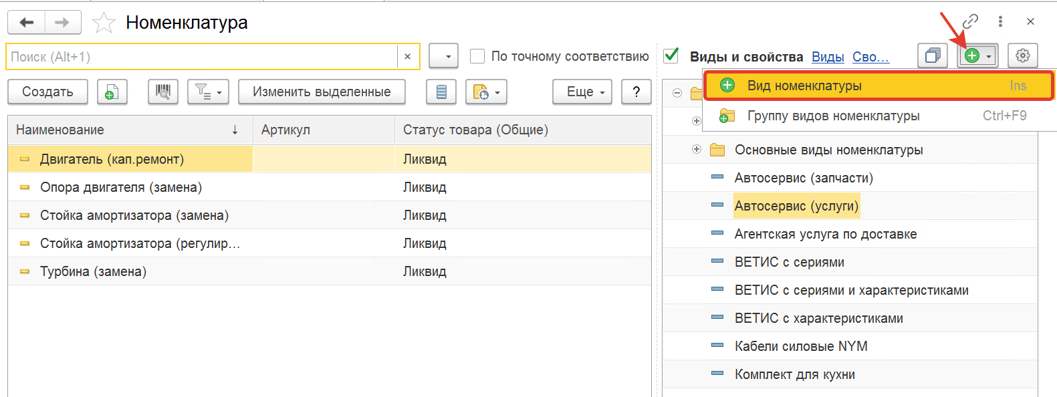Click the folder icon of Основные виды номенклатуры

tap(717, 150)
